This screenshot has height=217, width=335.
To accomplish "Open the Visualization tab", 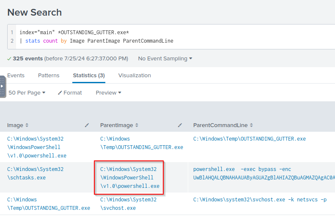I will pyautogui.click(x=135, y=75).
